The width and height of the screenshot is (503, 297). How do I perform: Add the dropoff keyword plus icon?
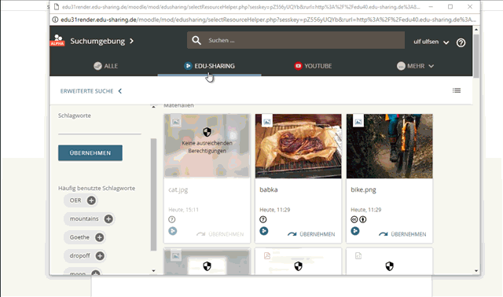tap(100, 256)
